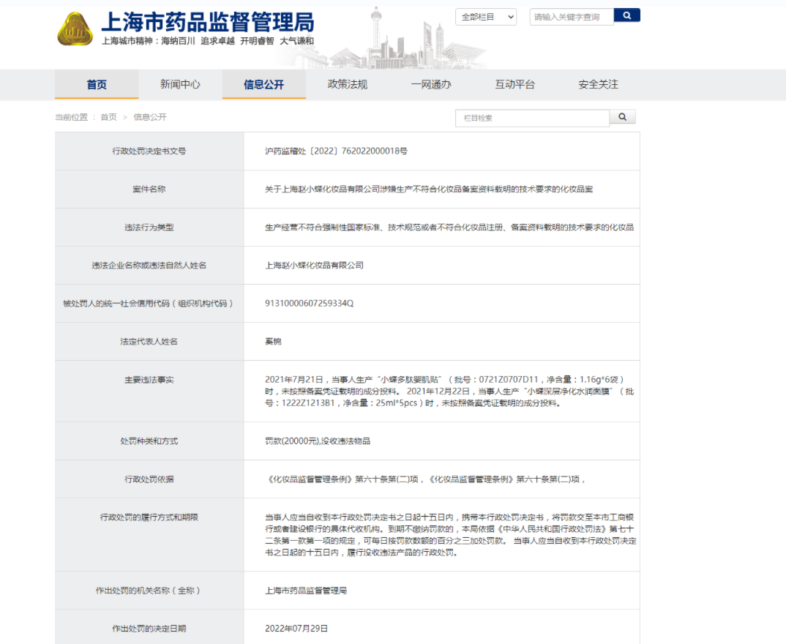Image resolution: width=786 pixels, height=644 pixels.
Task: Click the 上海城市精神 slogan text
Action: pos(208,41)
